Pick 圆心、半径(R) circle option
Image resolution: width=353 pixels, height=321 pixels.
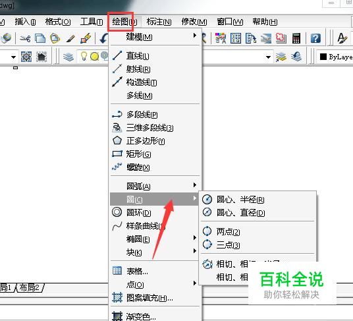pos(258,199)
